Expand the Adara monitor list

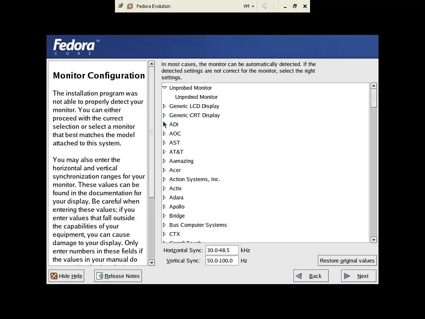[164, 197]
